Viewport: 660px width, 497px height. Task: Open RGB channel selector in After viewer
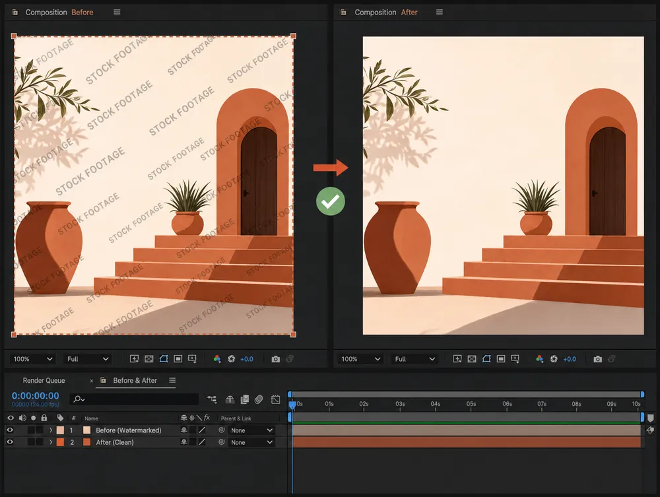540,359
